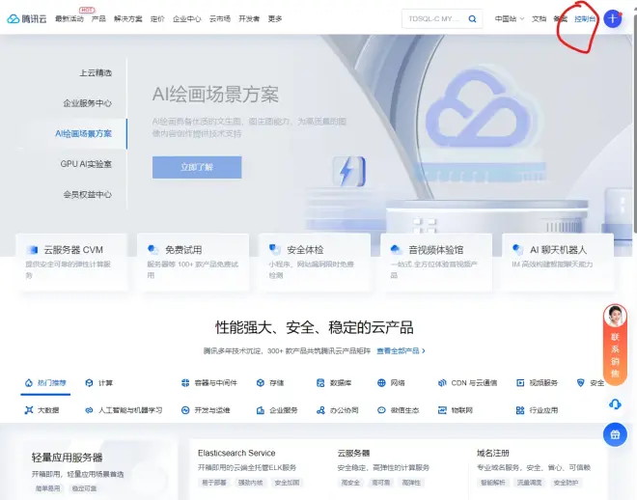Click the 视频服务 play icon
637x500 pixels.
click(x=520, y=382)
